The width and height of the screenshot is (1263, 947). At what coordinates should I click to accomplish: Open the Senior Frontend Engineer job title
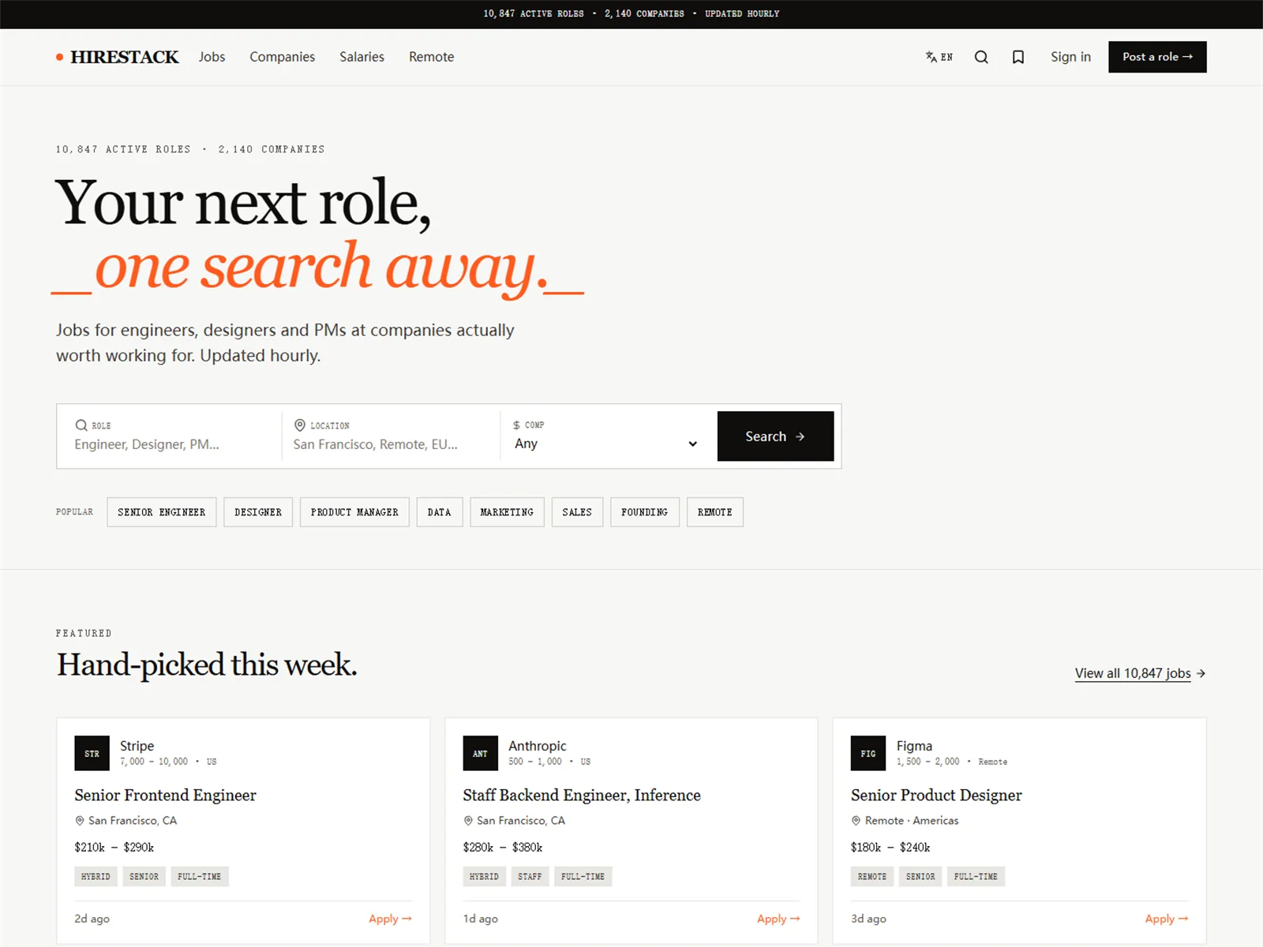pos(165,795)
